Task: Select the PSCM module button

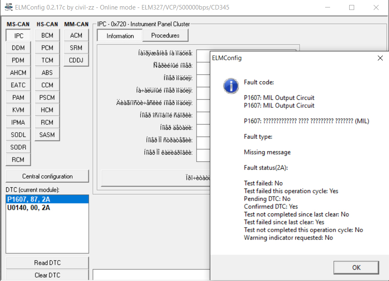Action: (47, 98)
